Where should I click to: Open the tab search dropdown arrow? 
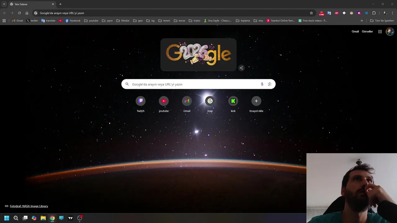(4, 4)
